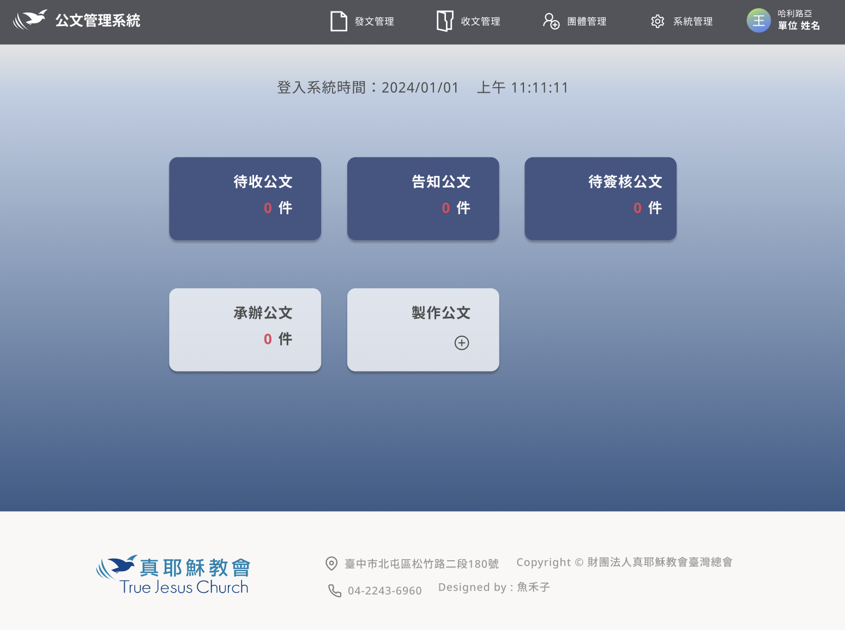This screenshot has width=845, height=630.
Task: Click the plus circle icon in 製作公文
Action: click(x=462, y=343)
